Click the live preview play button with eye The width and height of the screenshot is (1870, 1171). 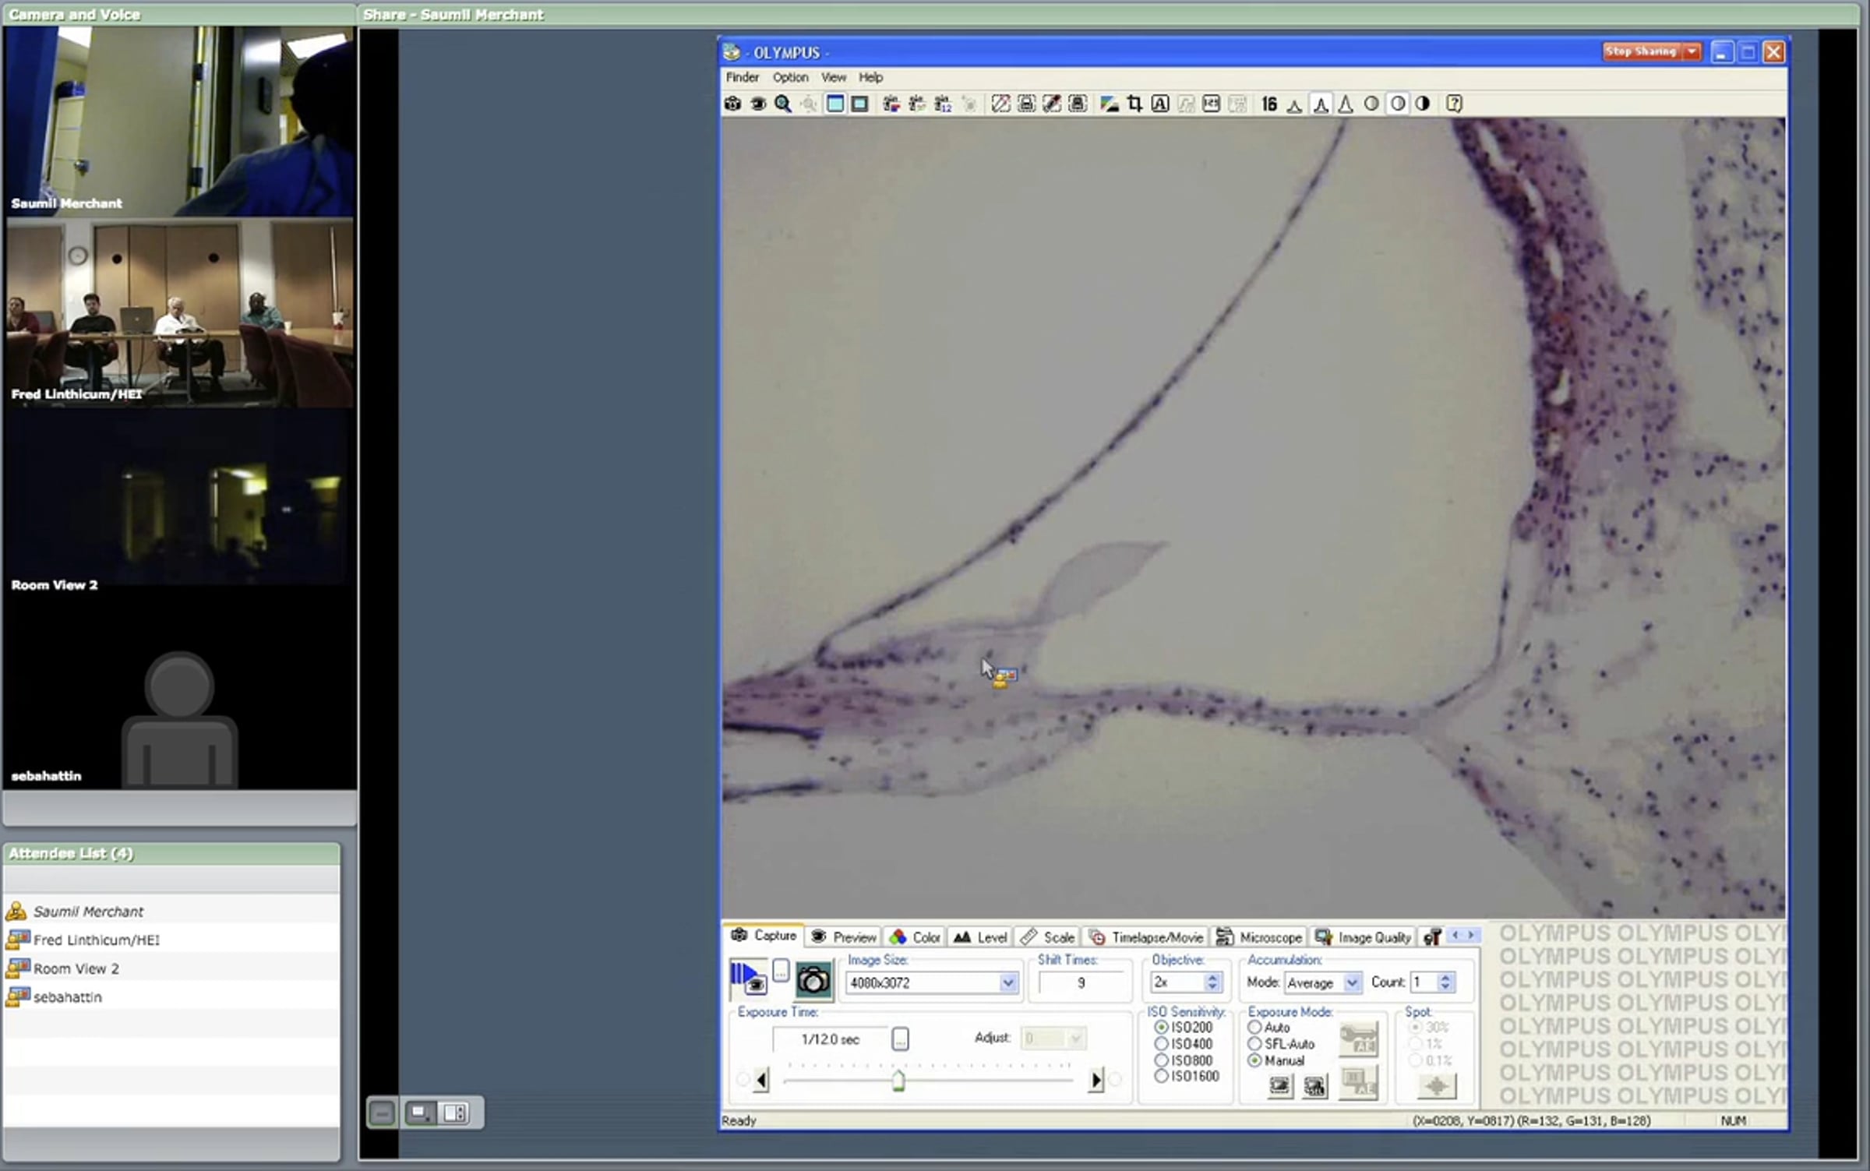pyautogui.click(x=748, y=979)
